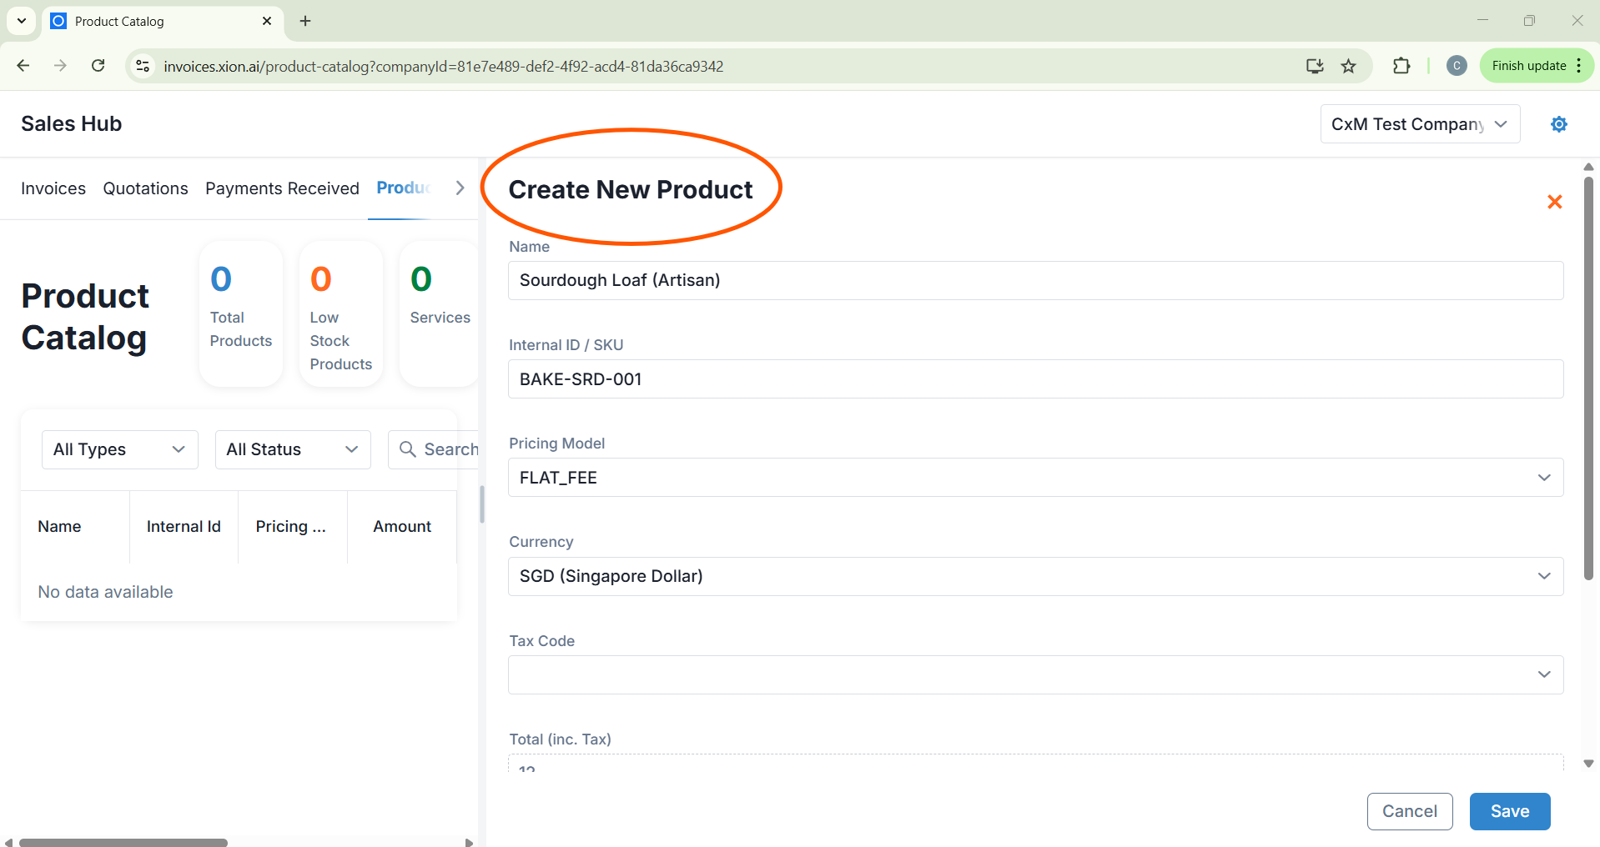
Task: View site information icon in address bar
Action: click(143, 66)
